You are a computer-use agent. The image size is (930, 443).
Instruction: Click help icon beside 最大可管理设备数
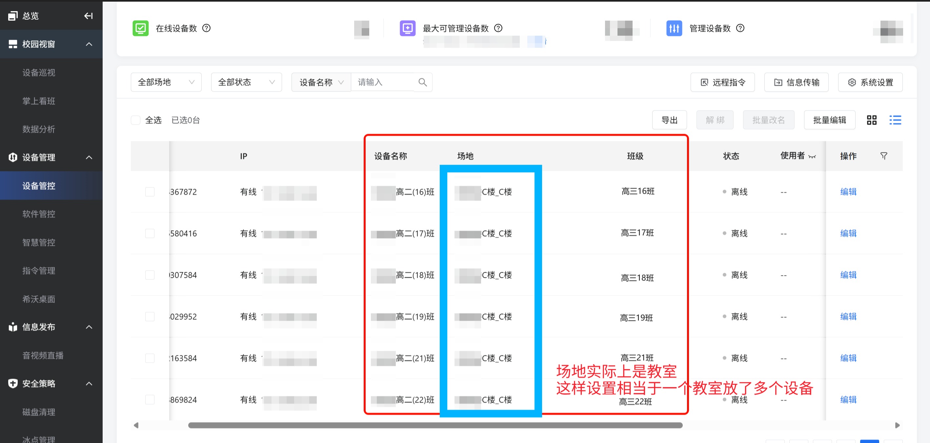(498, 28)
